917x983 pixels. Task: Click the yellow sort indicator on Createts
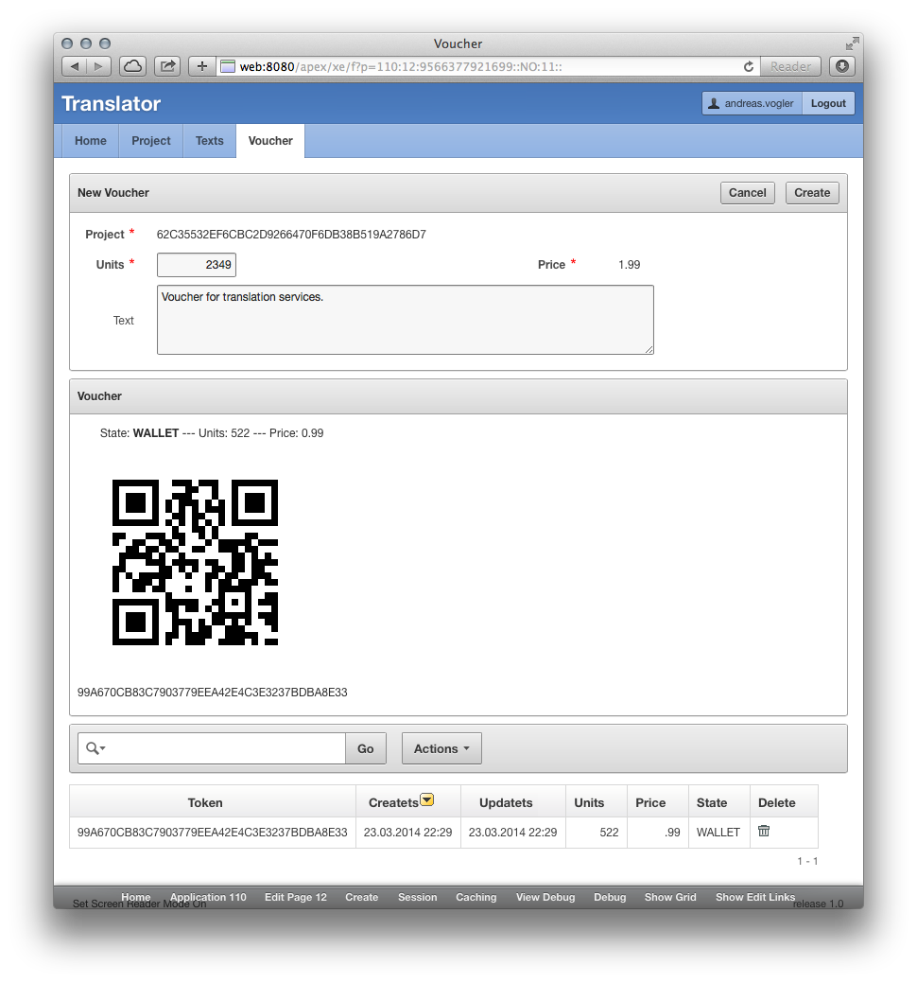(427, 800)
